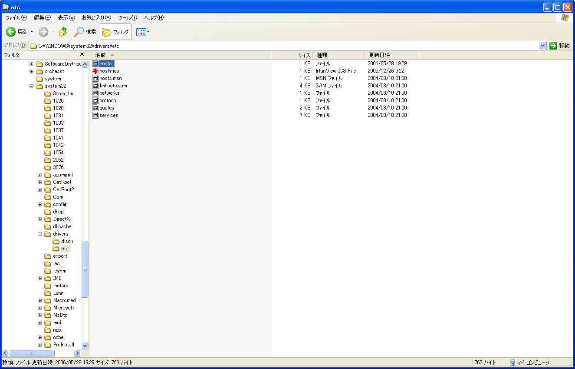Close the Folders pane with X

coord(82,54)
